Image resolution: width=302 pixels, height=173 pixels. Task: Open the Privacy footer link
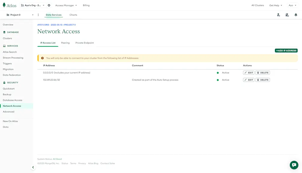pos(82,163)
